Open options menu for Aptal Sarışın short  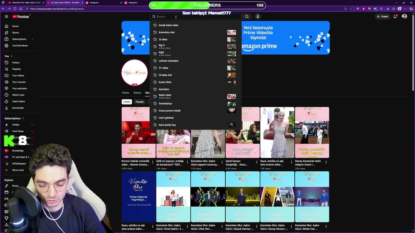pos(257,162)
